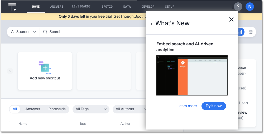Open the All Tags dropdown
The image size is (264, 134).
click(x=91, y=109)
